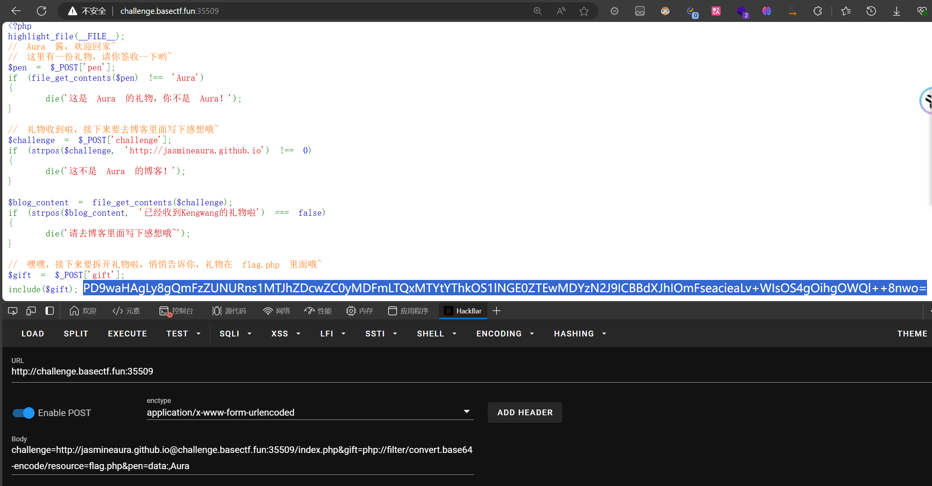Click the circular minus extension icon
This screenshot has height=486, width=932.
(615, 11)
